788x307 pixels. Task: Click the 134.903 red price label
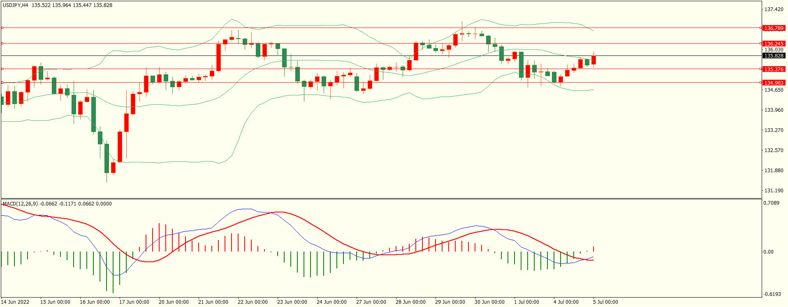(774, 83)
